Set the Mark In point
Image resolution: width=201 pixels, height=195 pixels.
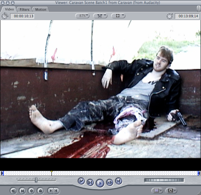(51, 191)
